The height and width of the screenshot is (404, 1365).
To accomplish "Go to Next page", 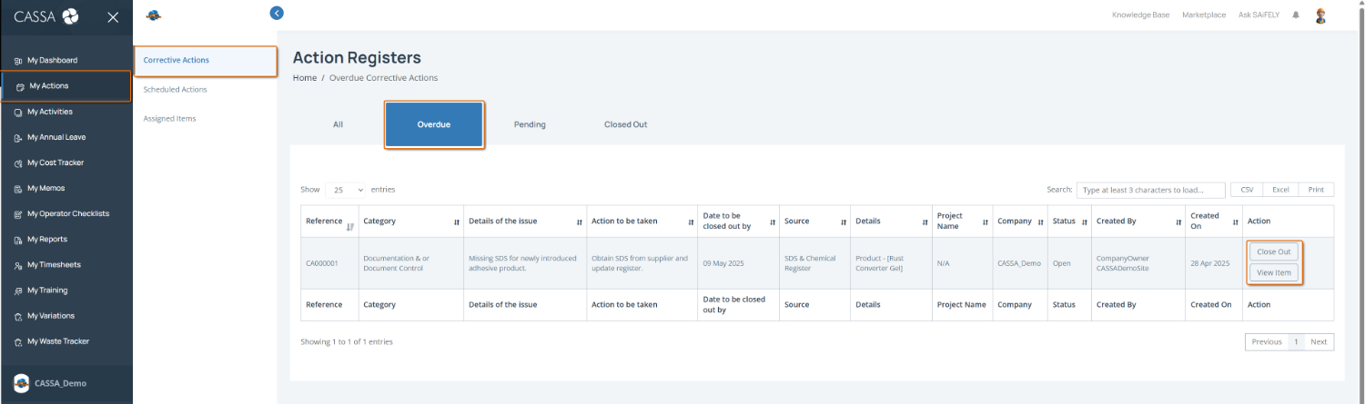I will click(x=1319, y=342).
